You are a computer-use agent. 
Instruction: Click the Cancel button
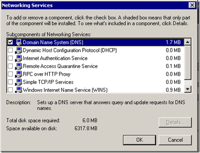[x=175, y=140]
